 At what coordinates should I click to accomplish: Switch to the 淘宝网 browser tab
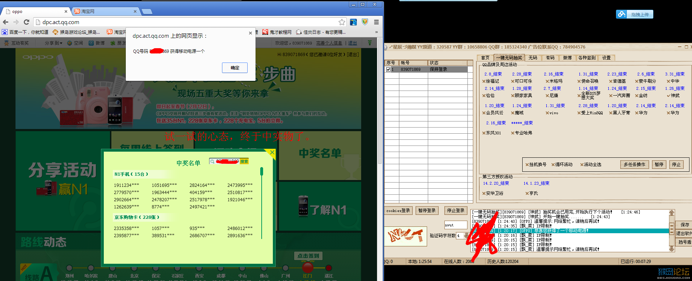pyautogui.click(x=105, y=11)
